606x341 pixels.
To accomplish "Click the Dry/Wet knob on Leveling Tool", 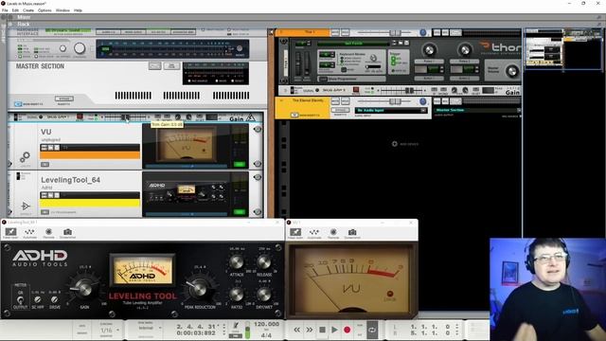I will 264,295.
